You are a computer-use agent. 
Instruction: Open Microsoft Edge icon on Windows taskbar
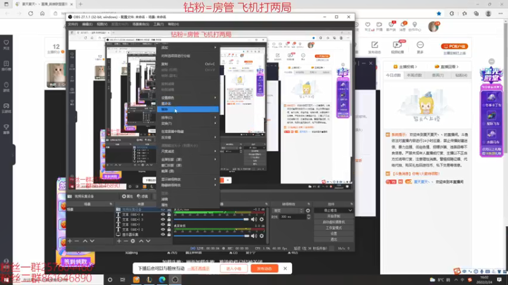click(x=162, y=279)
